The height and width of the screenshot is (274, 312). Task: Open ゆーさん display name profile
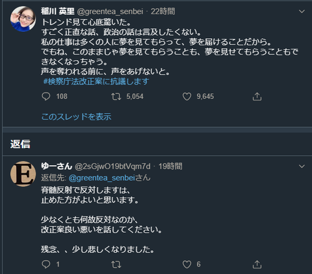tap(56, 166)
